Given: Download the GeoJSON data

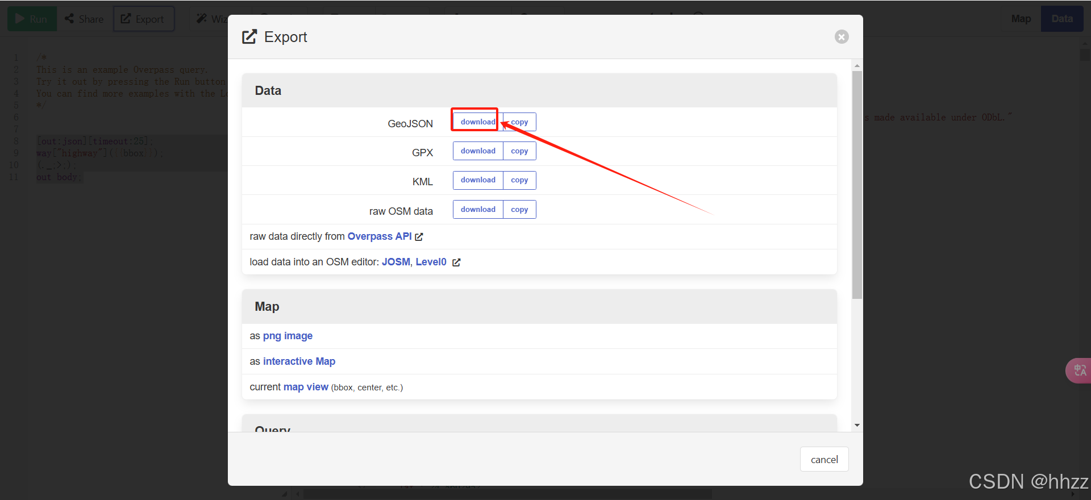Looking at the screenshot, I should click(x=478, y=122).
